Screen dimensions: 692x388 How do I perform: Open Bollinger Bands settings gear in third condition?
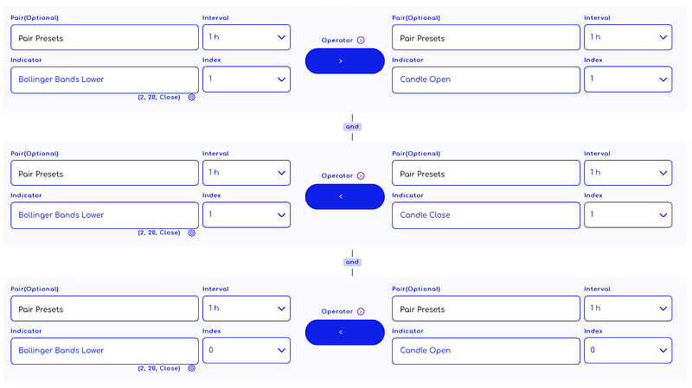tap(191, 368)
